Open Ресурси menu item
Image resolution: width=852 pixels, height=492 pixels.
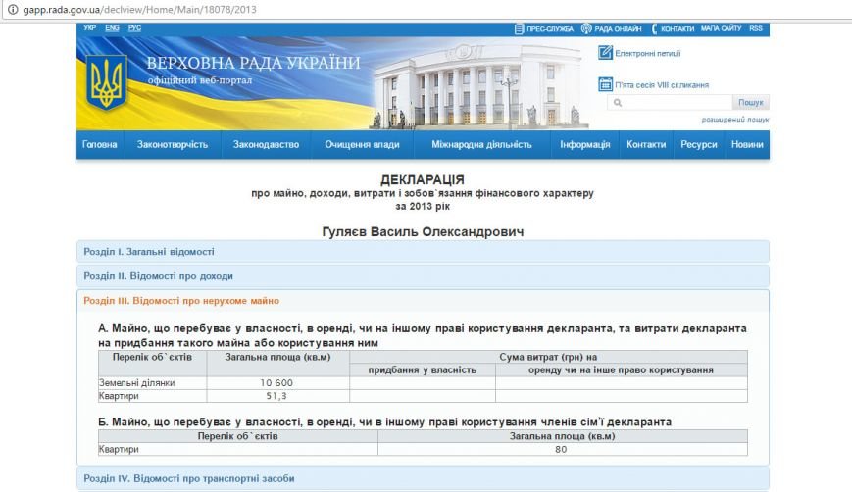[x=699, y=144]
